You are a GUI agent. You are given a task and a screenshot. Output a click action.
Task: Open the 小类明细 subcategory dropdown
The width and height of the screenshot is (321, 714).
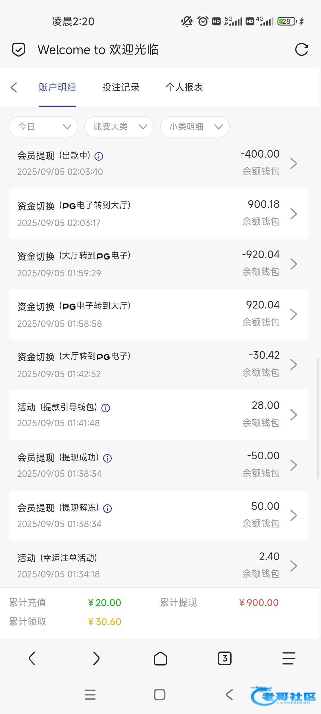click(x=195, y=127)
